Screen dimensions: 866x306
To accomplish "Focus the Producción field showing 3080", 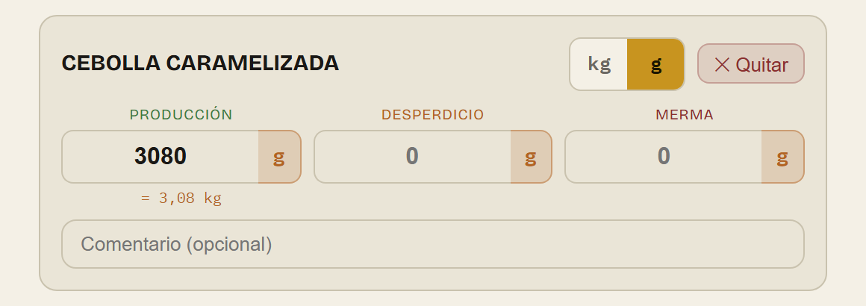I will pyautogui.click(x=161, y=157).
